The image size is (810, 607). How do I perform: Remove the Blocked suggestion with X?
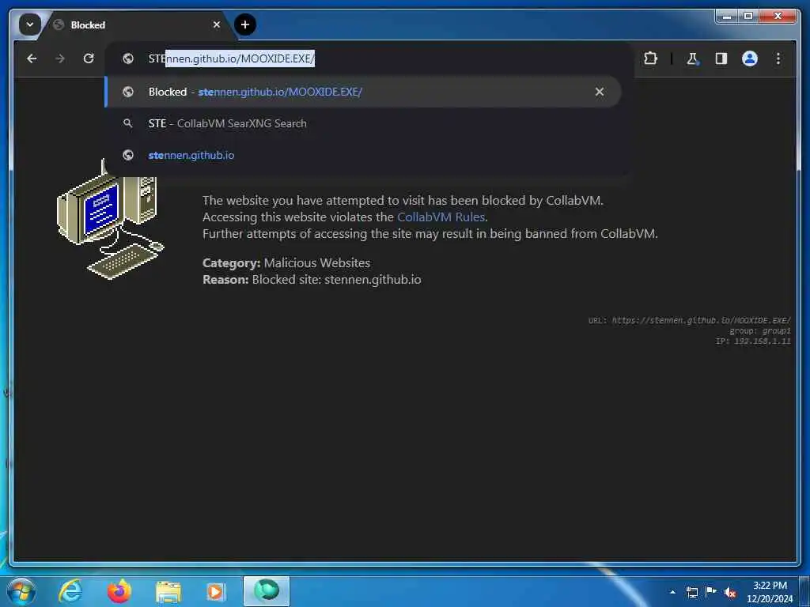point(600,92)
